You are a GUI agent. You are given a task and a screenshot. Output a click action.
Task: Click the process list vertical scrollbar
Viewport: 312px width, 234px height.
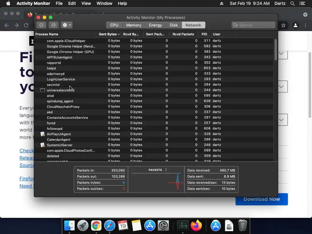pyautogui.click(x=275, y=50)
